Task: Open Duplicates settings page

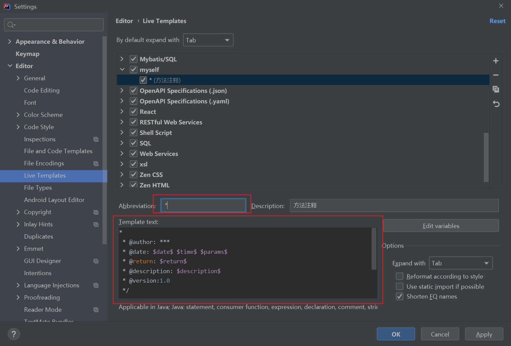Action: [x=39, y=237]
